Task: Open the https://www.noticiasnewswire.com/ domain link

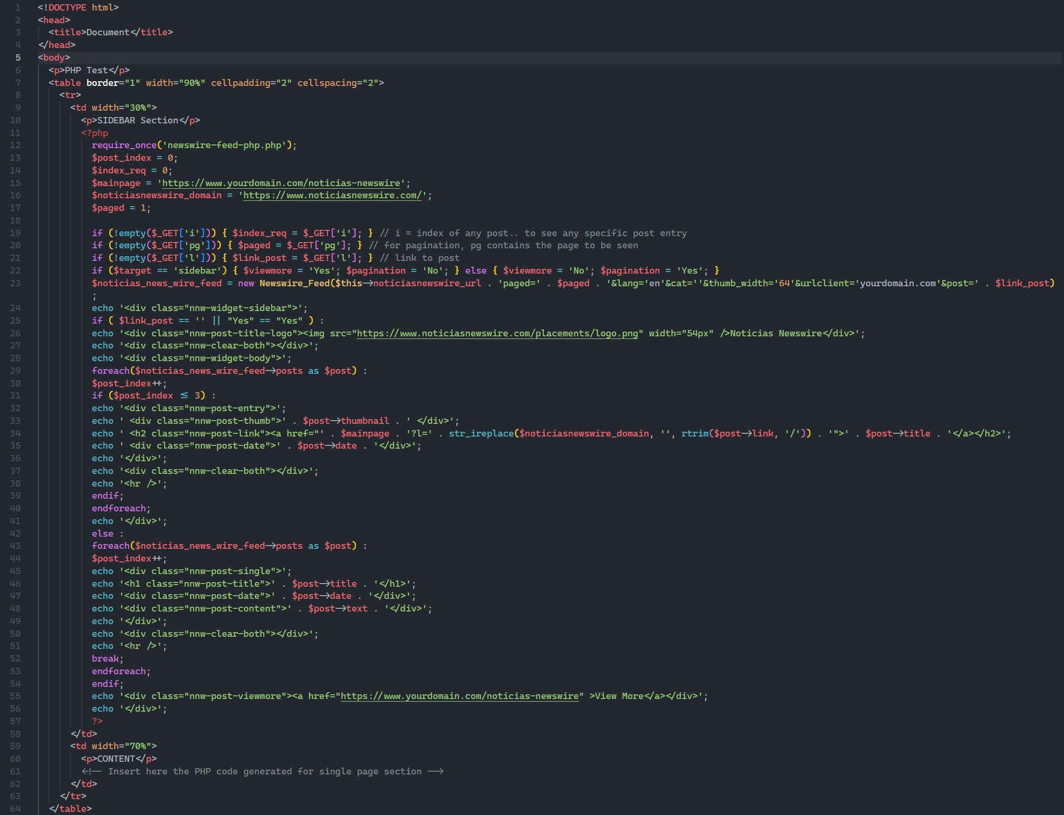Action: coord(332,195)
